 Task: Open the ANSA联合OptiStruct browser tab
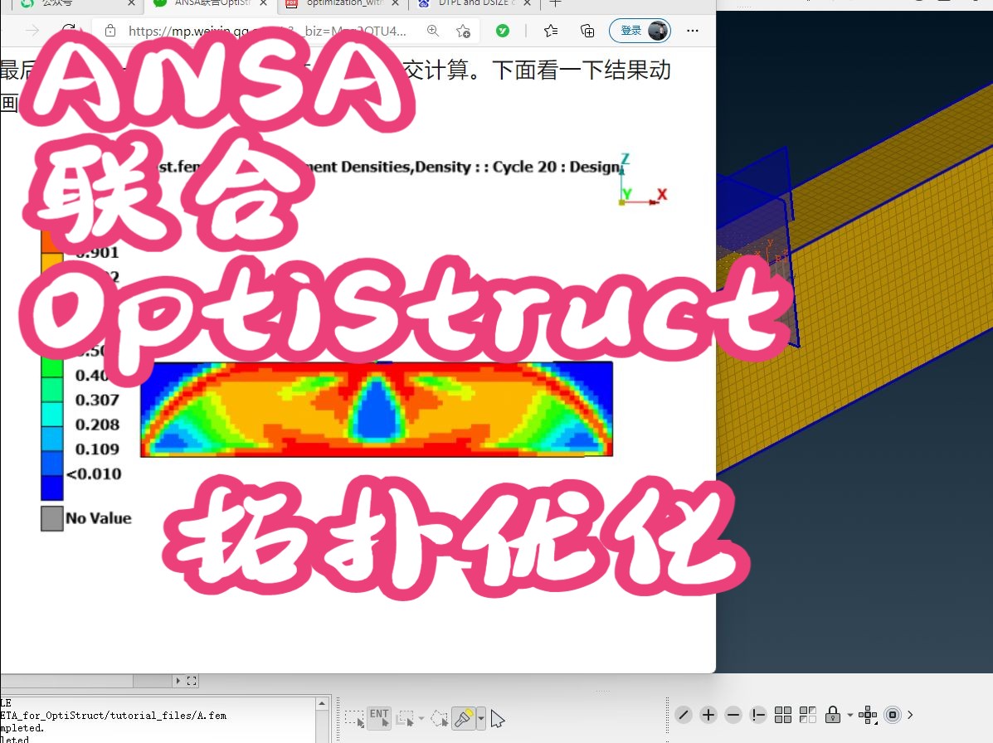[210, 3]
